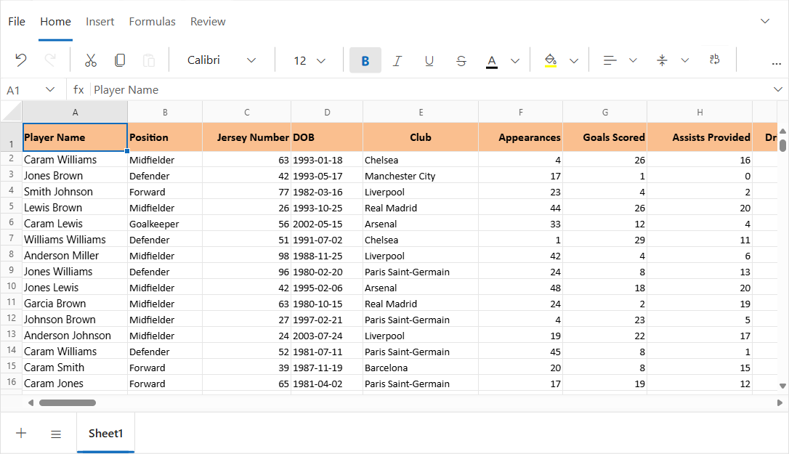
Task: Open the font name dropdown
Action: (x=251, y=60)
